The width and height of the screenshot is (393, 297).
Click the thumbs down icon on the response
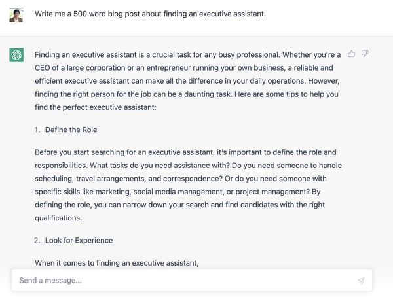tap(365, 54)
